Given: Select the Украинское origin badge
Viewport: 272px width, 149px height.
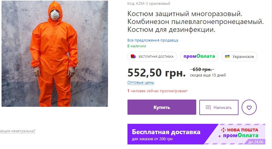Looking at the screenshot, I should (x=239, y=56).
